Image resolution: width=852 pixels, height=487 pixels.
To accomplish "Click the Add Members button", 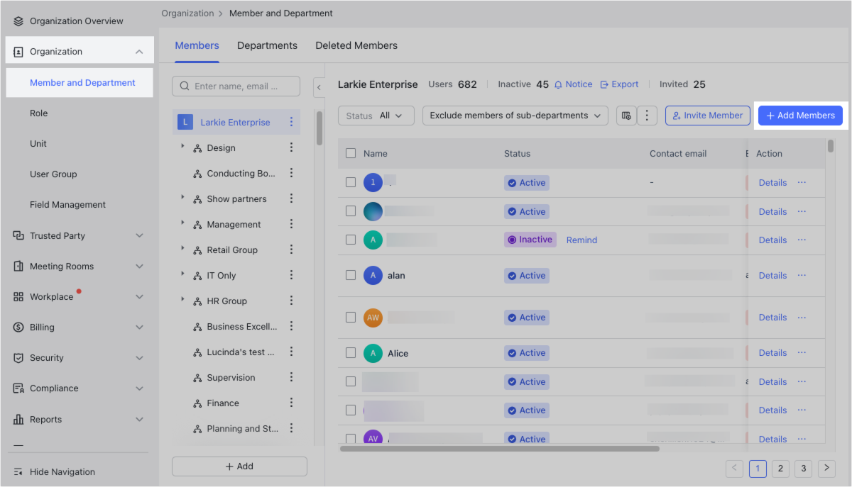I will coord(800,115).
